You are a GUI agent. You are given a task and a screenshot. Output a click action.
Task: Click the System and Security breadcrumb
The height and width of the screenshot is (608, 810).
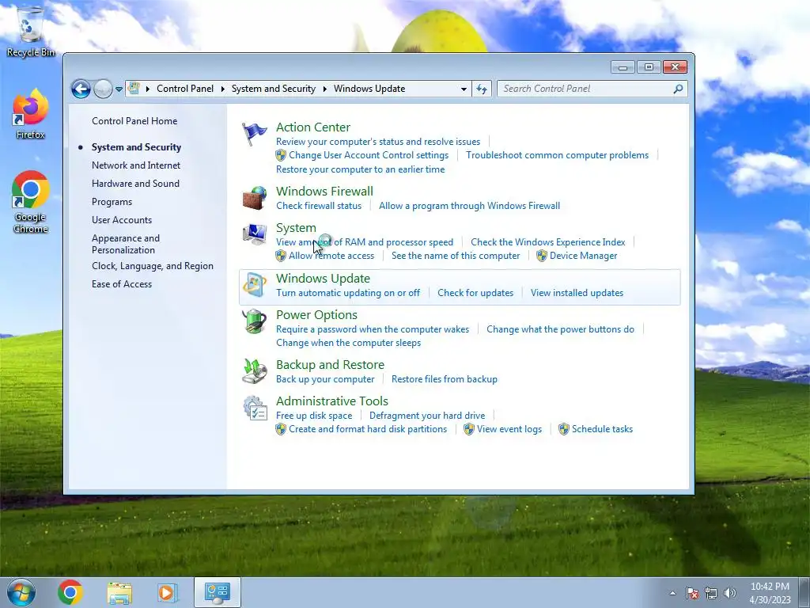coord(273,89)
